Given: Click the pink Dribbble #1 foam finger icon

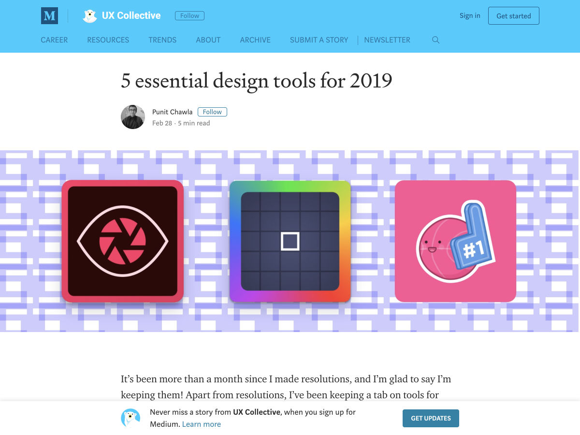Looking at the screenshot, I should click(x=455, y=241).
